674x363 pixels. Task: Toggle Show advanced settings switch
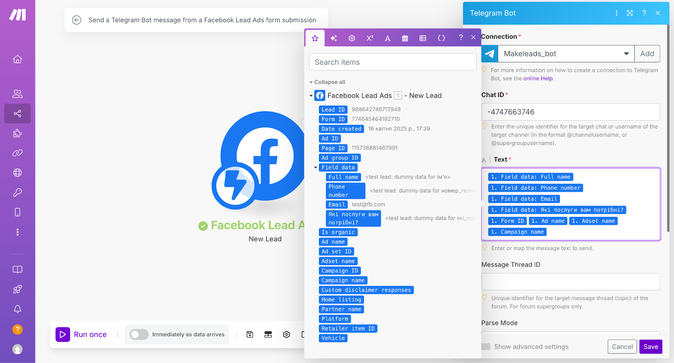[486, 347]
